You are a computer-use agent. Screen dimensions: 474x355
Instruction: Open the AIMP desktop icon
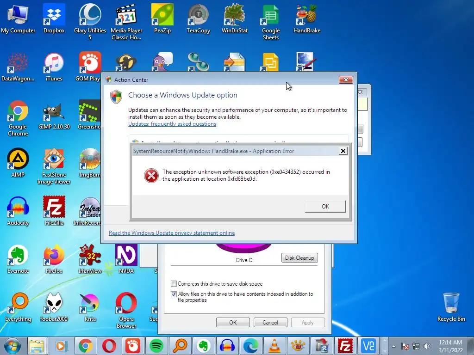point(18,163)
